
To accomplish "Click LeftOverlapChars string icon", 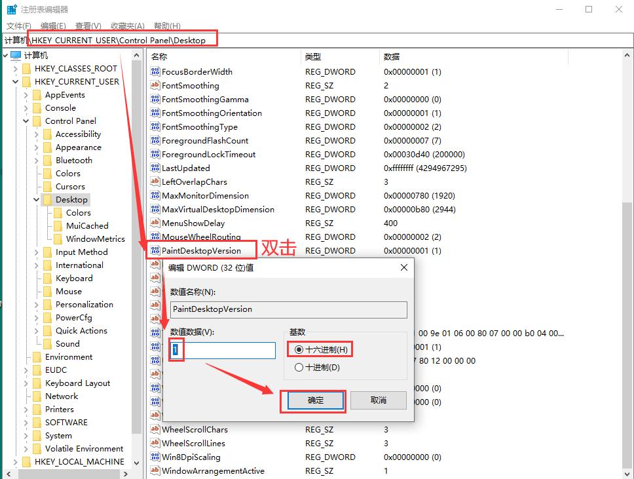I will click(x=155, y=182).
